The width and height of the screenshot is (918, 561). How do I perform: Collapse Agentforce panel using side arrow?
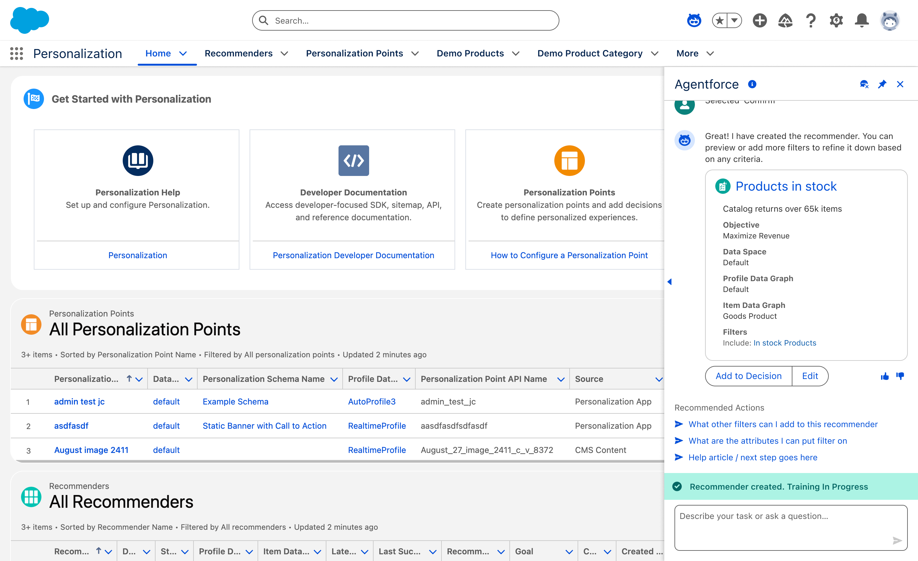669,282
